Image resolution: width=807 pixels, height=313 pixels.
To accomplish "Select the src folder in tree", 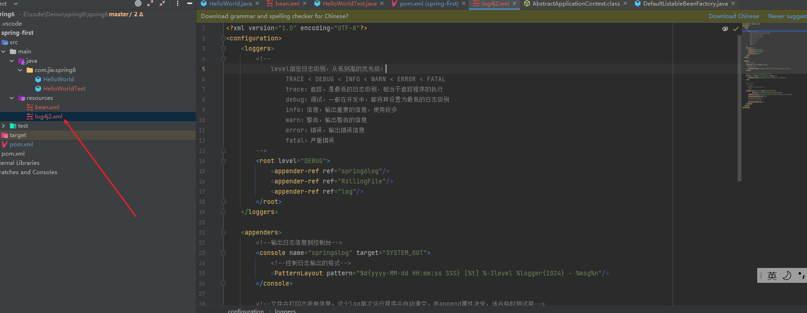I will pos(13,42).
